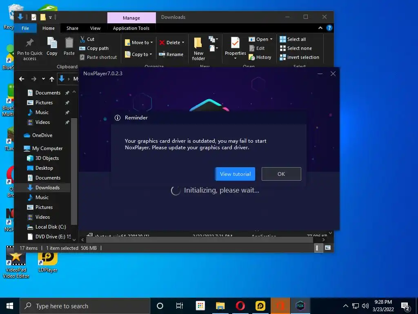Open DVD Drive (E:) entry
Viewport: 418px width, 314px height.
click(x=49, y=237)
